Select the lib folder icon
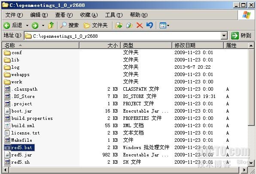256x174 pixels. click(7, 60)
